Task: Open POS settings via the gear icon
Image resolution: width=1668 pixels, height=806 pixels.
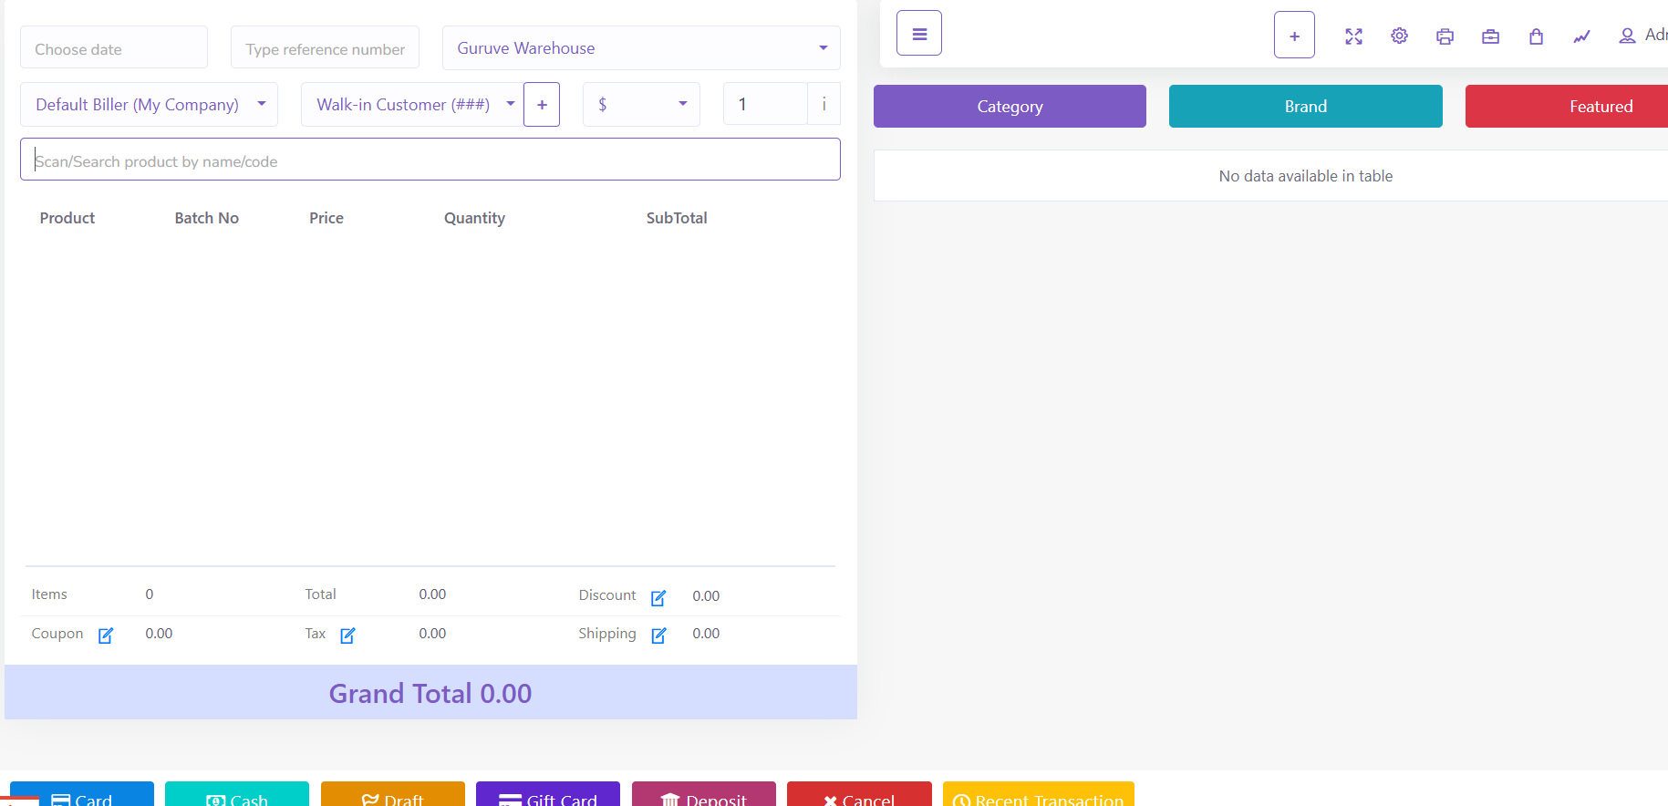Action: (1399, 36)
